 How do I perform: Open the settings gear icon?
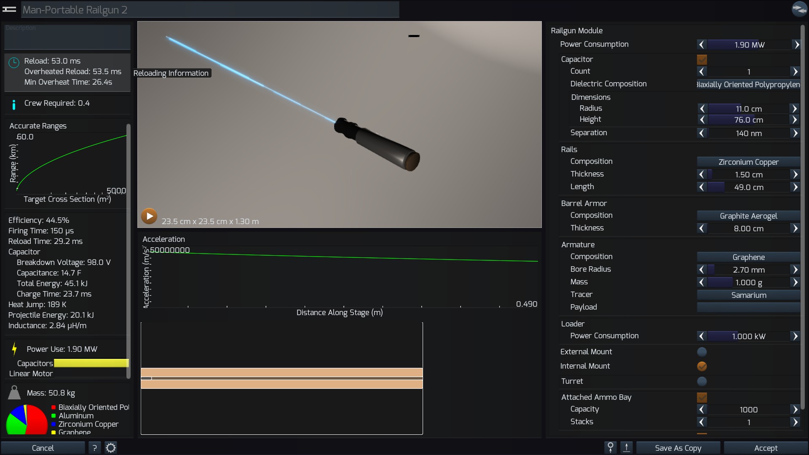(x=111, y=448)
